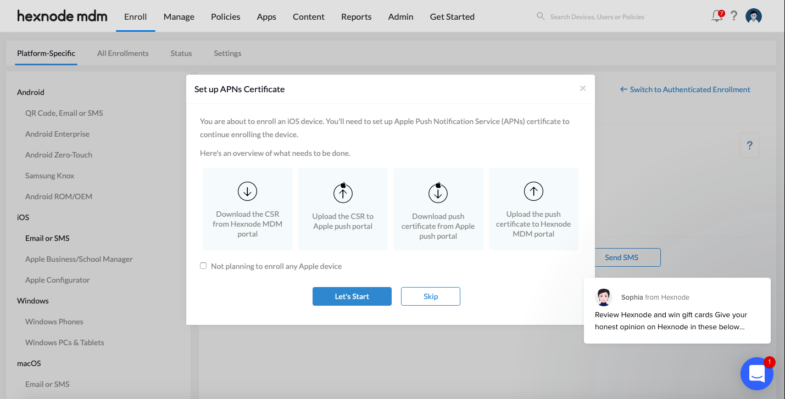Click the Upload the CSR to Apple text

pos(343,221)
